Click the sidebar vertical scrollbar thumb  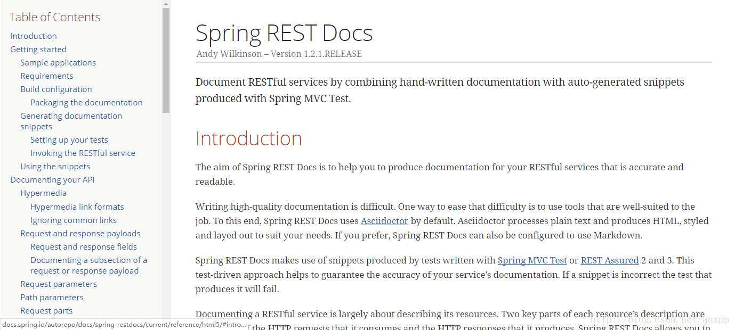pos(166,60)
